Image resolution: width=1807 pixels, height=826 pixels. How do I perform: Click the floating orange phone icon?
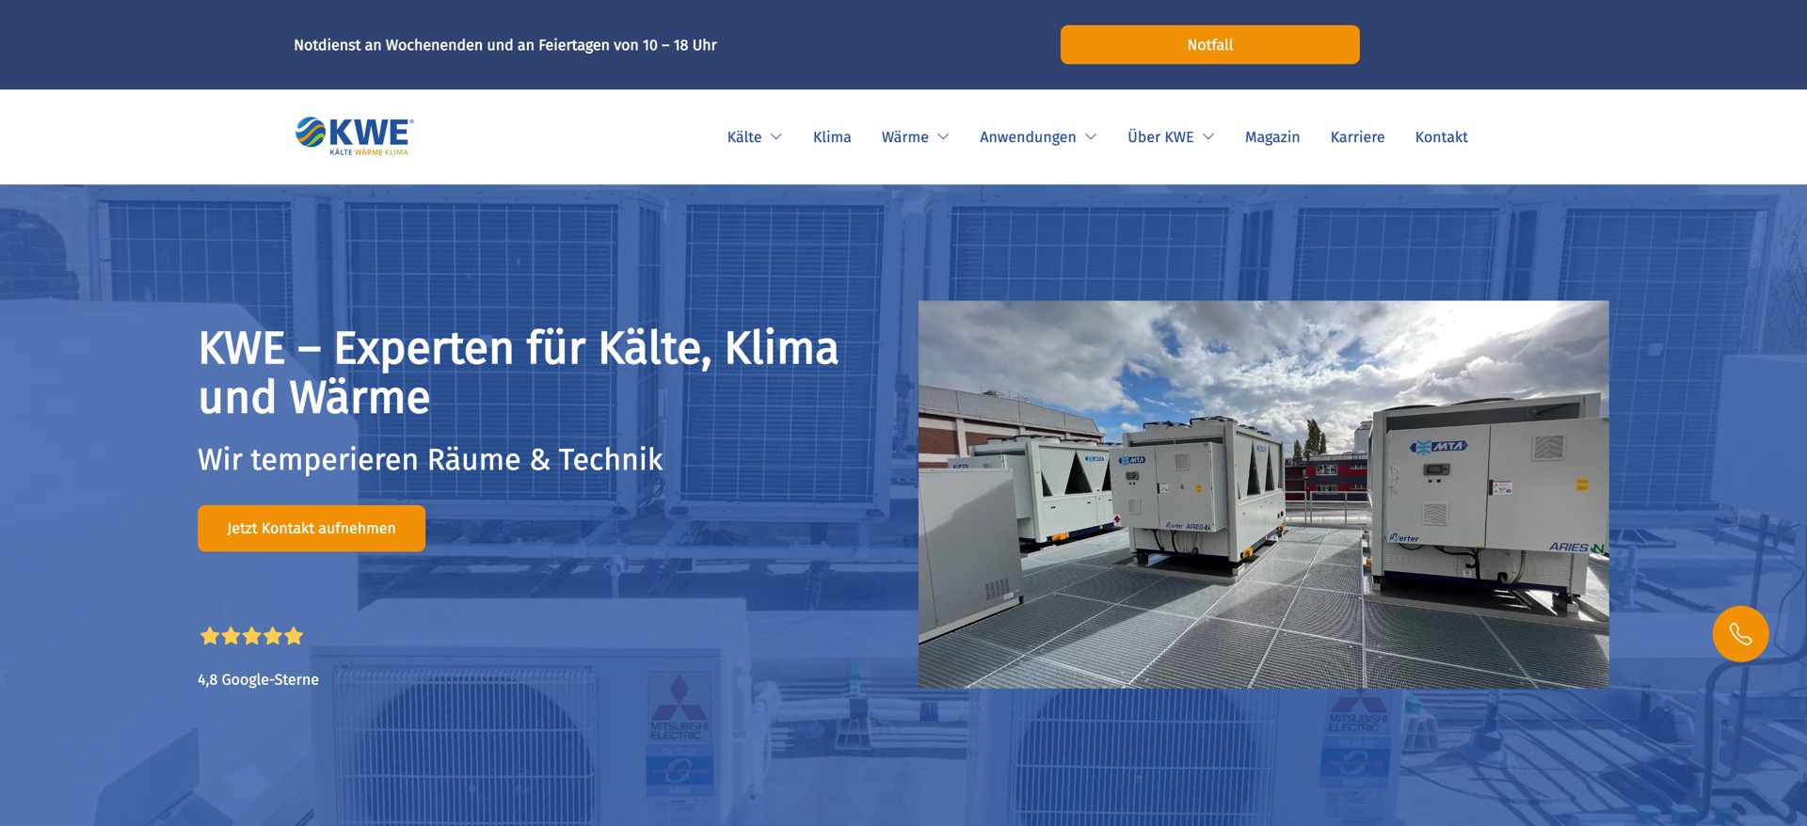pyautogui.click(x=1740, y=634)
